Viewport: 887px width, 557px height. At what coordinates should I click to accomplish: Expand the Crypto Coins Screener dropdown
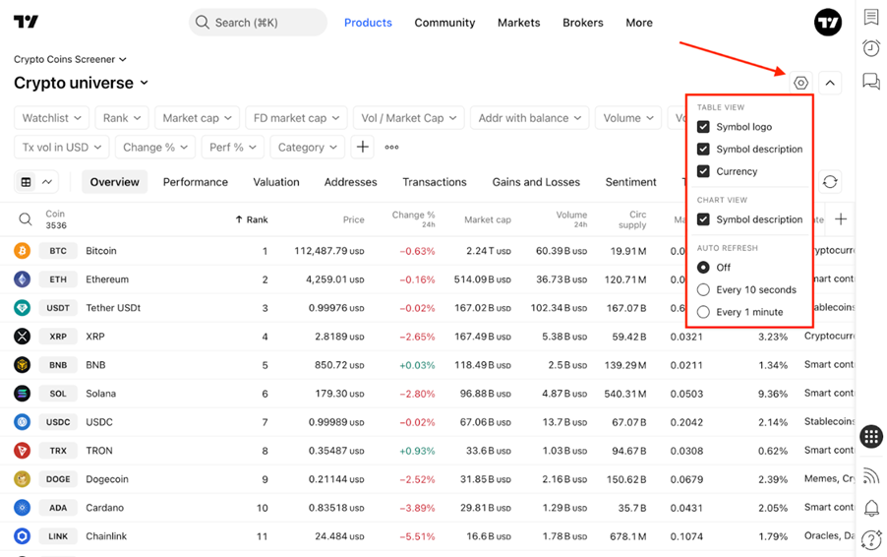70,59
